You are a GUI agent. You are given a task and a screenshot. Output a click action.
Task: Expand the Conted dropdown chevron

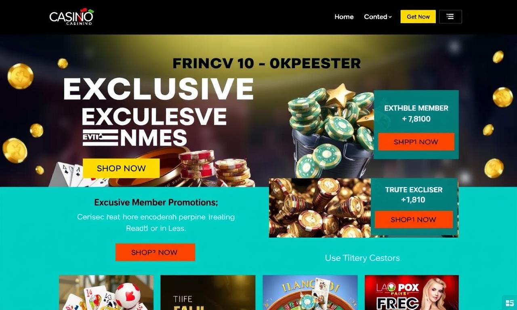(390, 17)
